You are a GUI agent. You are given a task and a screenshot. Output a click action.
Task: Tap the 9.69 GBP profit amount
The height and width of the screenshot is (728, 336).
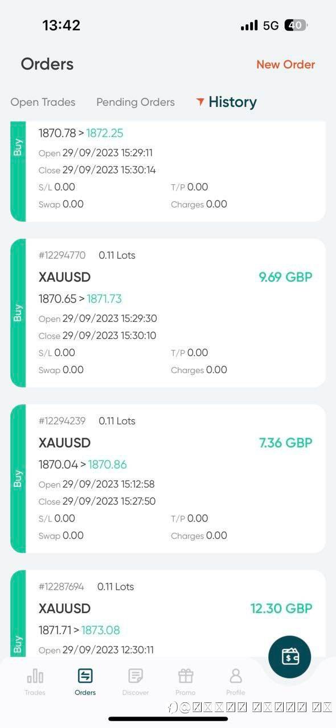tap(286, 277)
